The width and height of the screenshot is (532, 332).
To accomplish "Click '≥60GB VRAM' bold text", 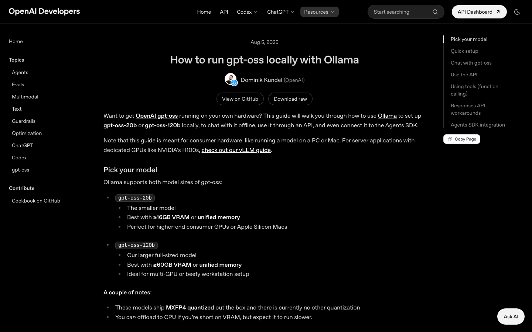I will [172, 264].
